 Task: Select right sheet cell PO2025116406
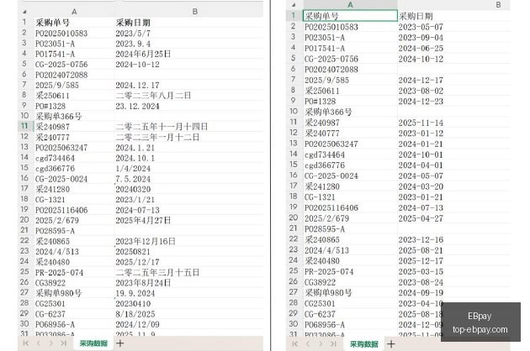(x=350, y=207)
